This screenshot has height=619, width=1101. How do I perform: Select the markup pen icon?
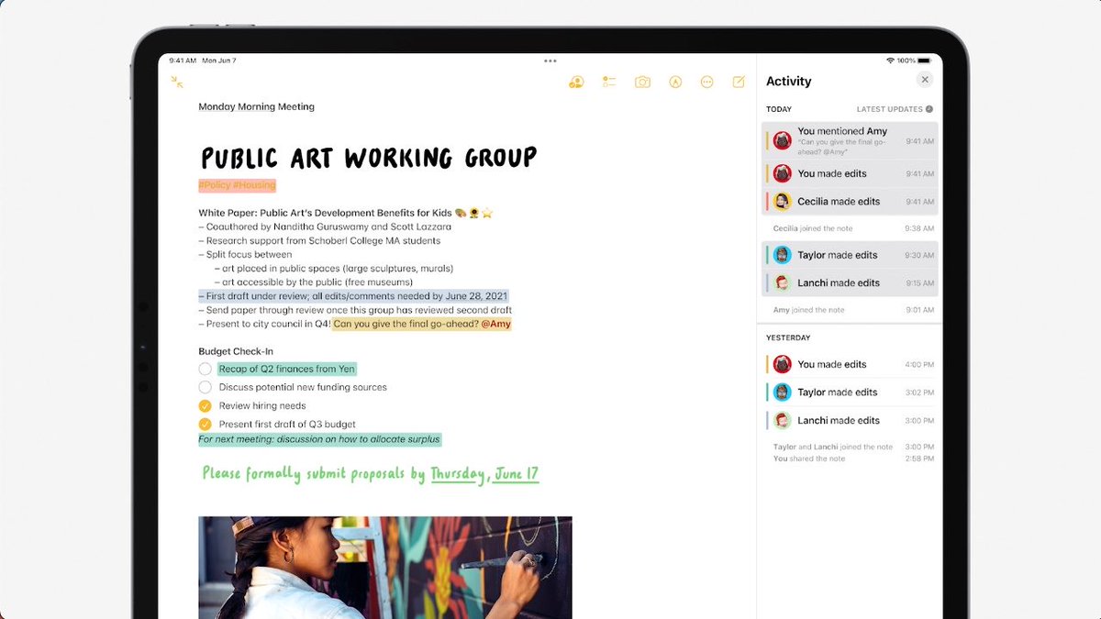click(675, 82)
